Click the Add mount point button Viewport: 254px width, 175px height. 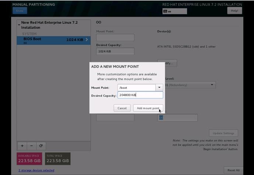148,108
